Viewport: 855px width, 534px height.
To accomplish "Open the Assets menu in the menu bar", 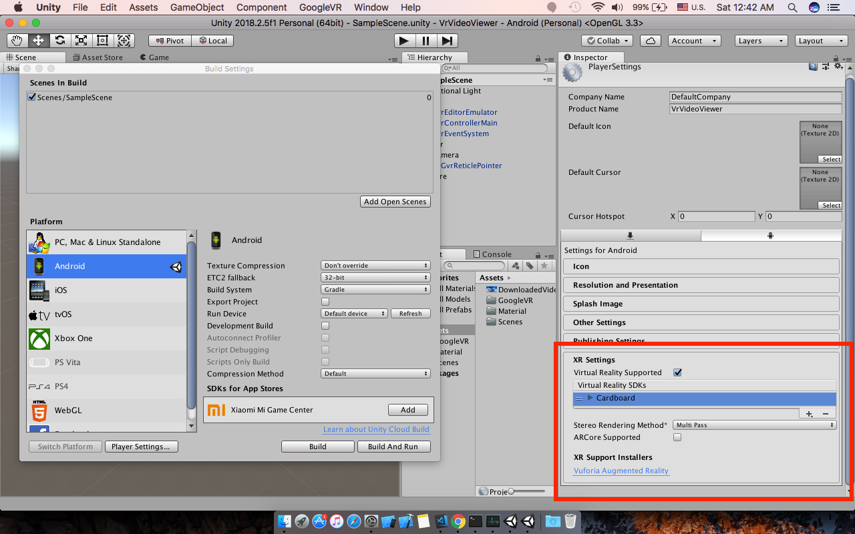I will (x=144, y=7).
